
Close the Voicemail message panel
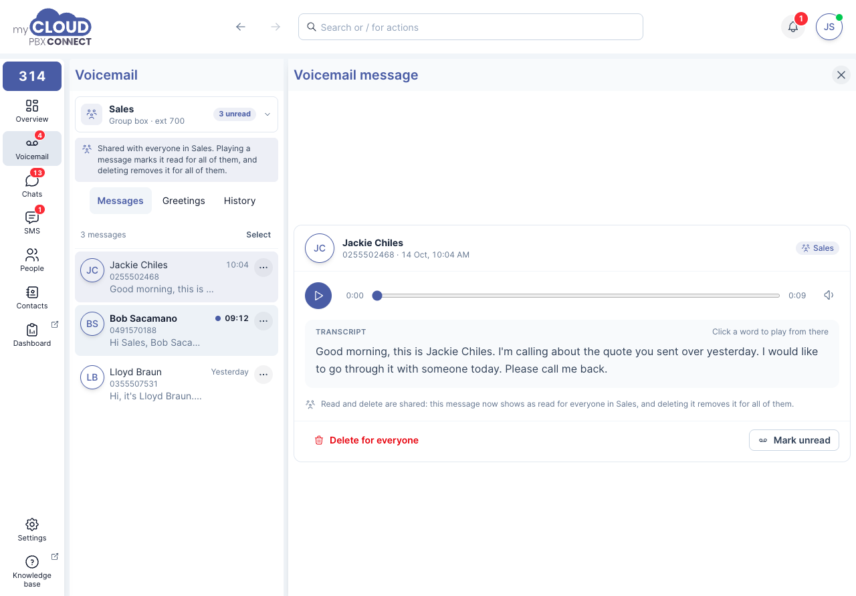(x=841, y=75)
